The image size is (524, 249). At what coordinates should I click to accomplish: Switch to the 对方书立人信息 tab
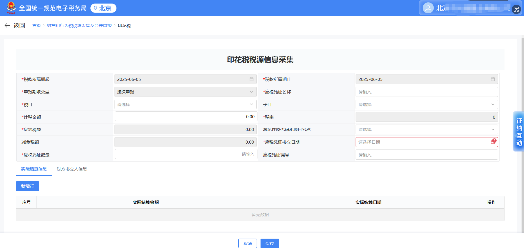(x=72, y=169)
